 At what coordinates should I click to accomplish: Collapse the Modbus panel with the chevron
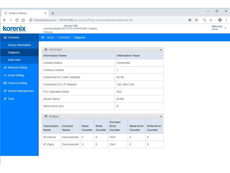pyautogui.click(x=161, y=116)
